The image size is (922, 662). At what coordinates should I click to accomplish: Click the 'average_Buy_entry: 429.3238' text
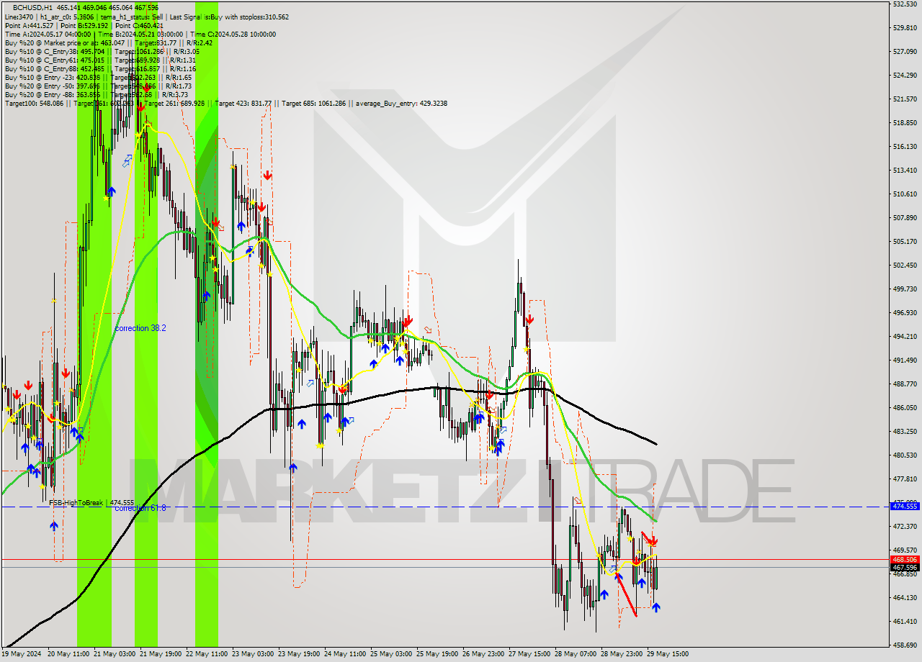[x=402, y=103]
